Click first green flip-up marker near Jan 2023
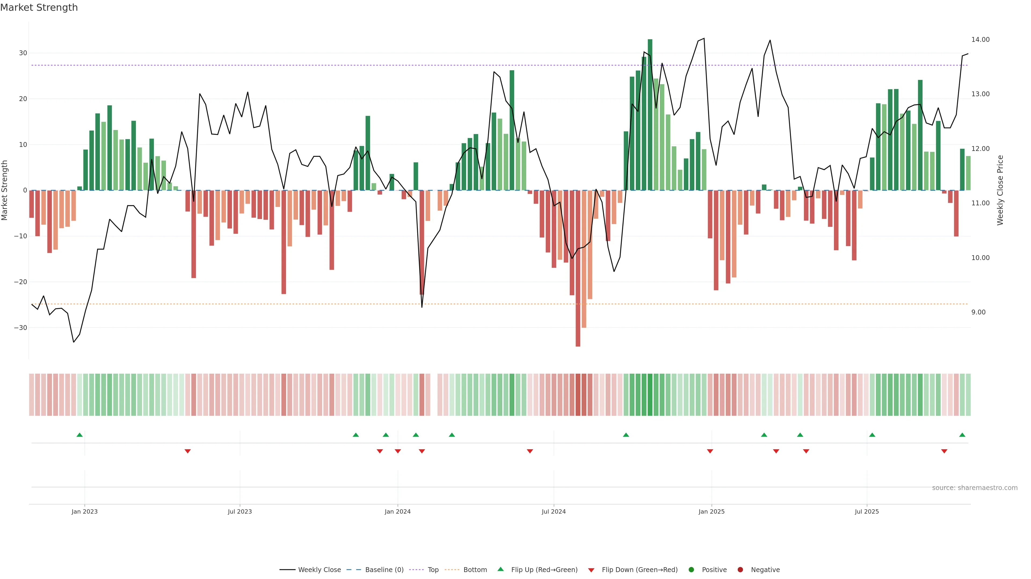1031x579 pixels. pos(80,435)
